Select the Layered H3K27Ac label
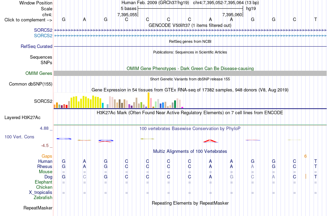The width and height of the screenshot is (327, 216). [x=22, y=118]
